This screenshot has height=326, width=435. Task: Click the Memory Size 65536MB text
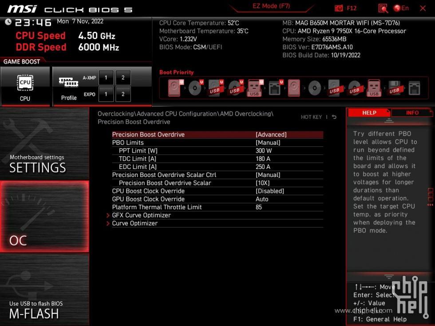coord(314,39)
